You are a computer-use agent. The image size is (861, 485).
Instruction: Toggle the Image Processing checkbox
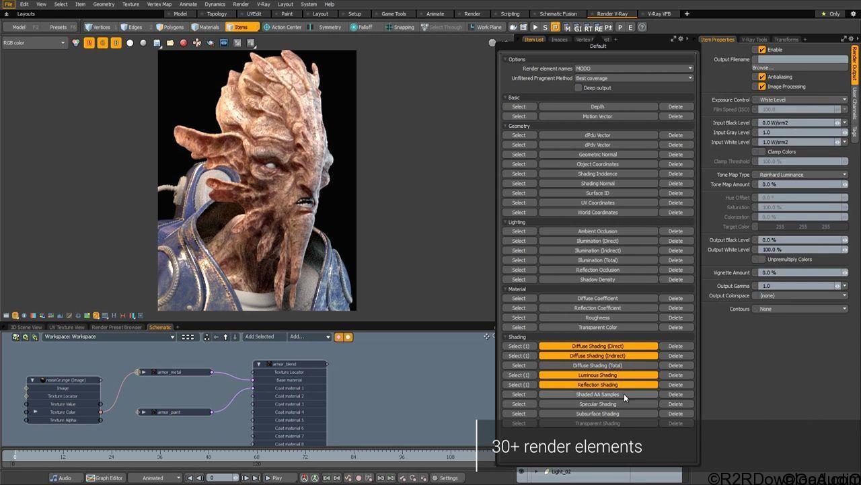(x=762, y=86)
